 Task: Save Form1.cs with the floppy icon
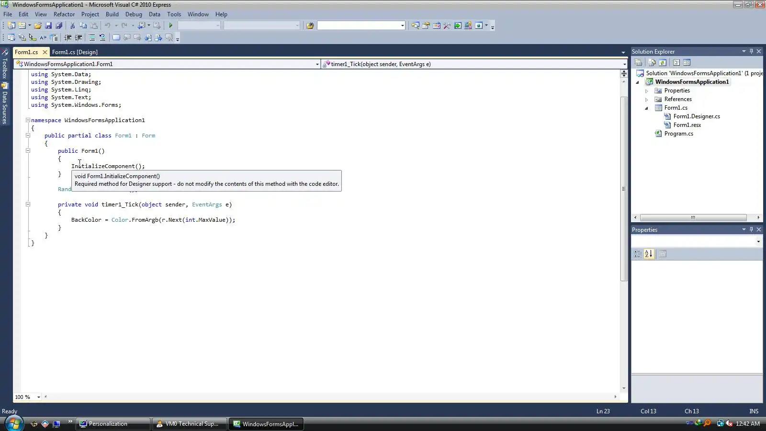48,25
